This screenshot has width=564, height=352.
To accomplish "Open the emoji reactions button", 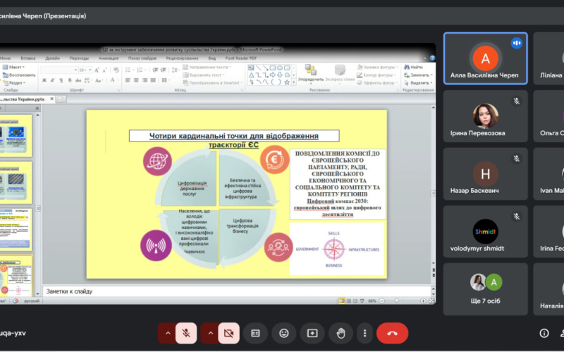I will click(x=284, y=333).
